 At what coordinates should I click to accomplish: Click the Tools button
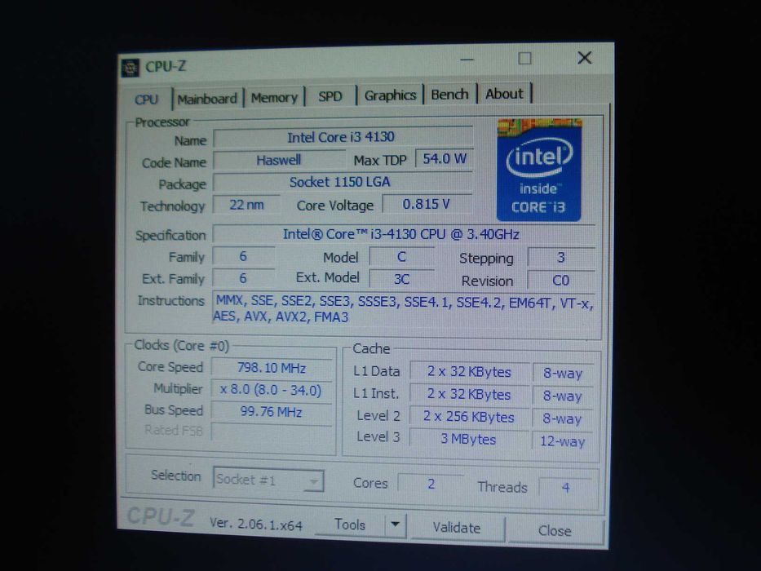[x=349, y=525]
